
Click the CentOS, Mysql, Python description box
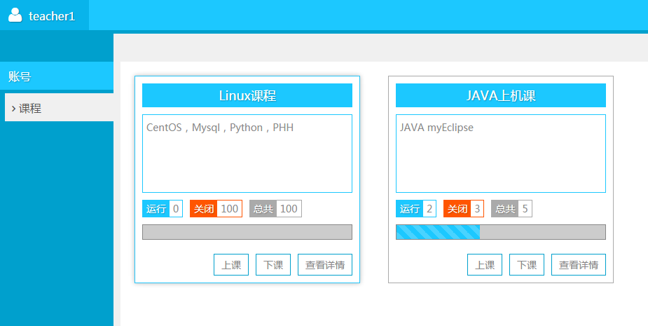tap(247, 154)
